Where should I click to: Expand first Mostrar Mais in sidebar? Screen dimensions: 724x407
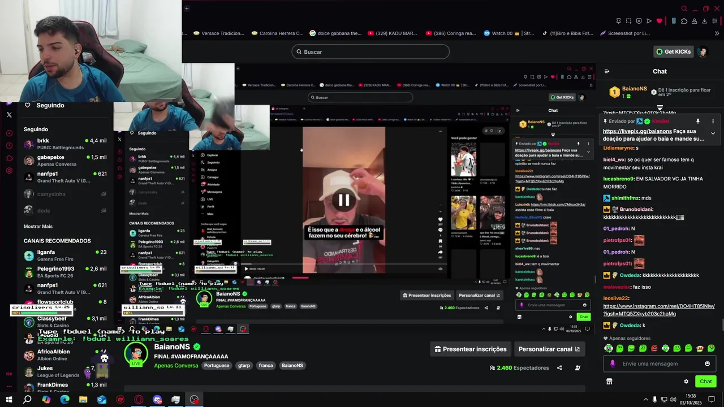[x=38, y=226]
